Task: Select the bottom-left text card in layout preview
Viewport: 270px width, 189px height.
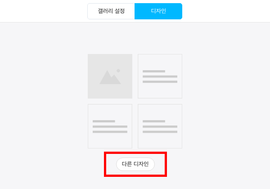Action: 110,126
